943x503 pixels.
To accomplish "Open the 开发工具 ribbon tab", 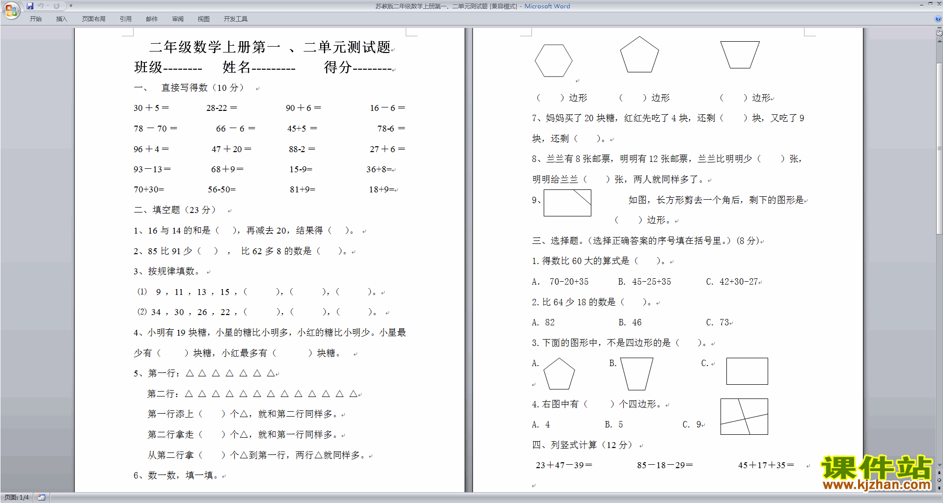I will click(236, 19).
